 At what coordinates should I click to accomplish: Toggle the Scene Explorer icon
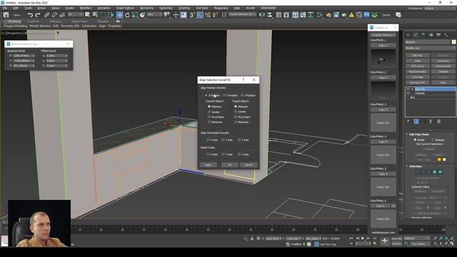click(x=278, y=14)
